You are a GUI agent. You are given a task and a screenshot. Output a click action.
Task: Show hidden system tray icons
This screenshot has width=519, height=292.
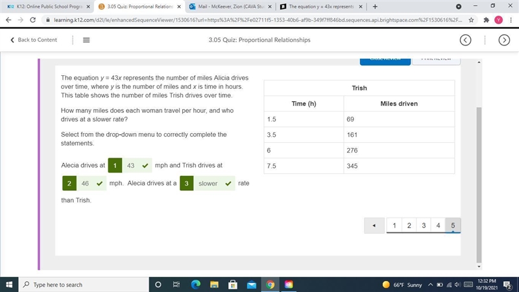(430, 285)
